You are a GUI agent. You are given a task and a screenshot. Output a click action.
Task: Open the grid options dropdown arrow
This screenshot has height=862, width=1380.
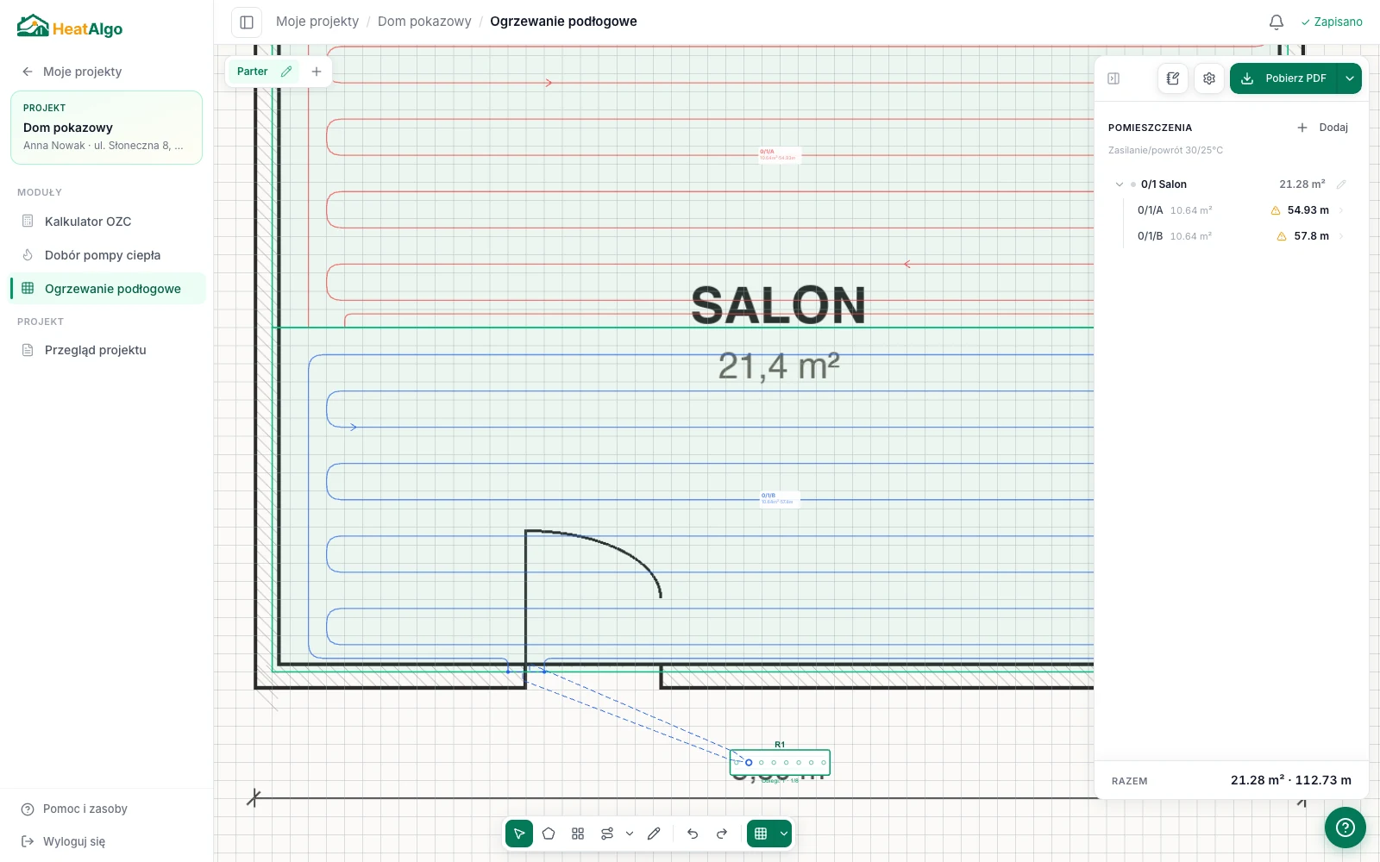783,834
